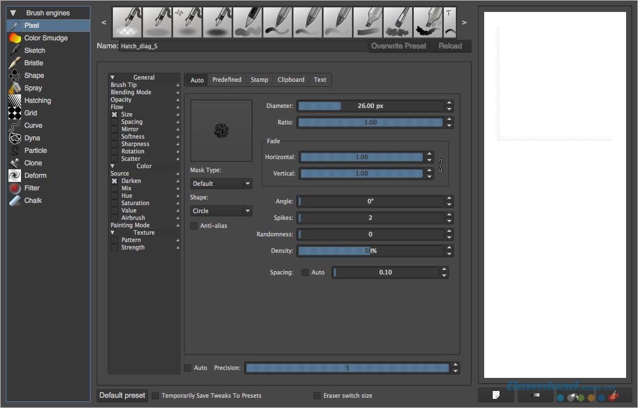The width and height of the screenshot is (638, 408).
Task: Click the Fade aspect ratio chain-link icon
Action: click(440, 165)
